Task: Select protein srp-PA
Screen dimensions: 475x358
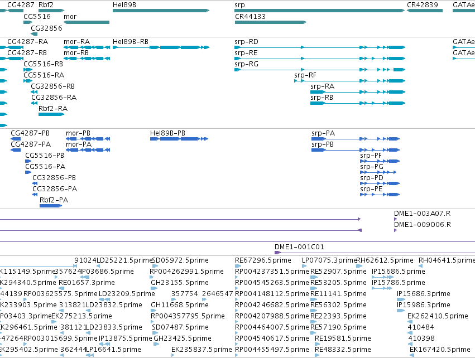Action: coord(323,133)
